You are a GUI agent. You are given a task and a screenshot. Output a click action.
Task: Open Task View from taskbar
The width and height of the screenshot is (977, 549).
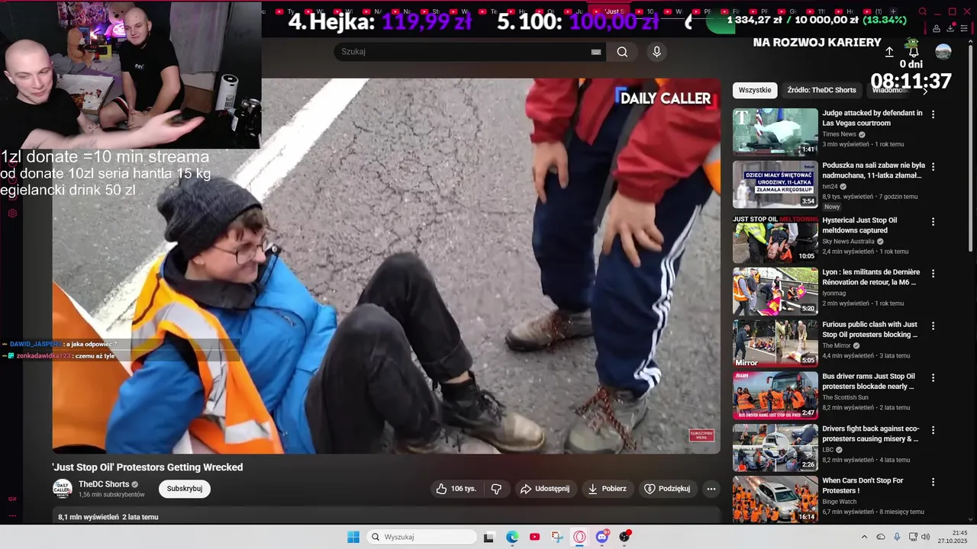(x=488, y=537)
